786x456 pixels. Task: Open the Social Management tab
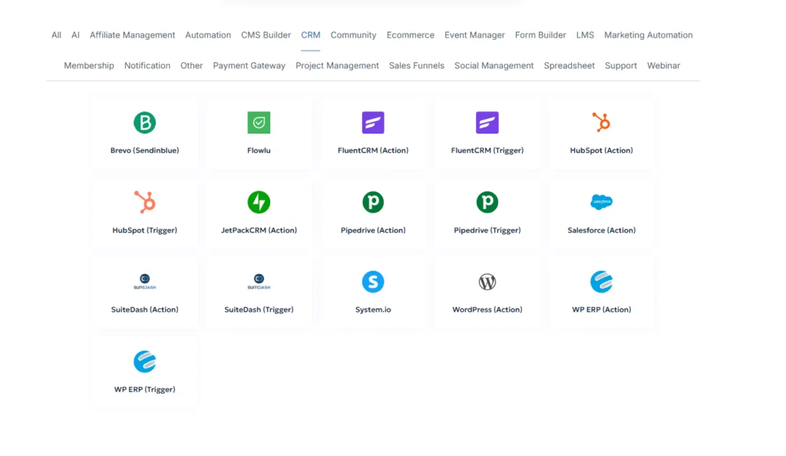coord(494,66)
